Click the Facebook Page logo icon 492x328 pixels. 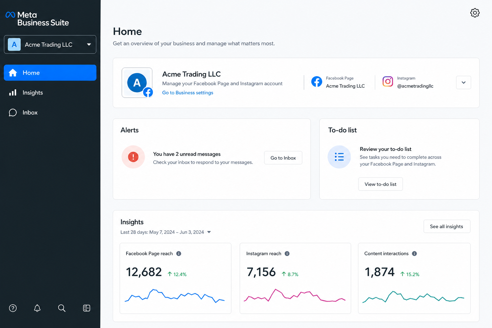click(x=316, y=82)
